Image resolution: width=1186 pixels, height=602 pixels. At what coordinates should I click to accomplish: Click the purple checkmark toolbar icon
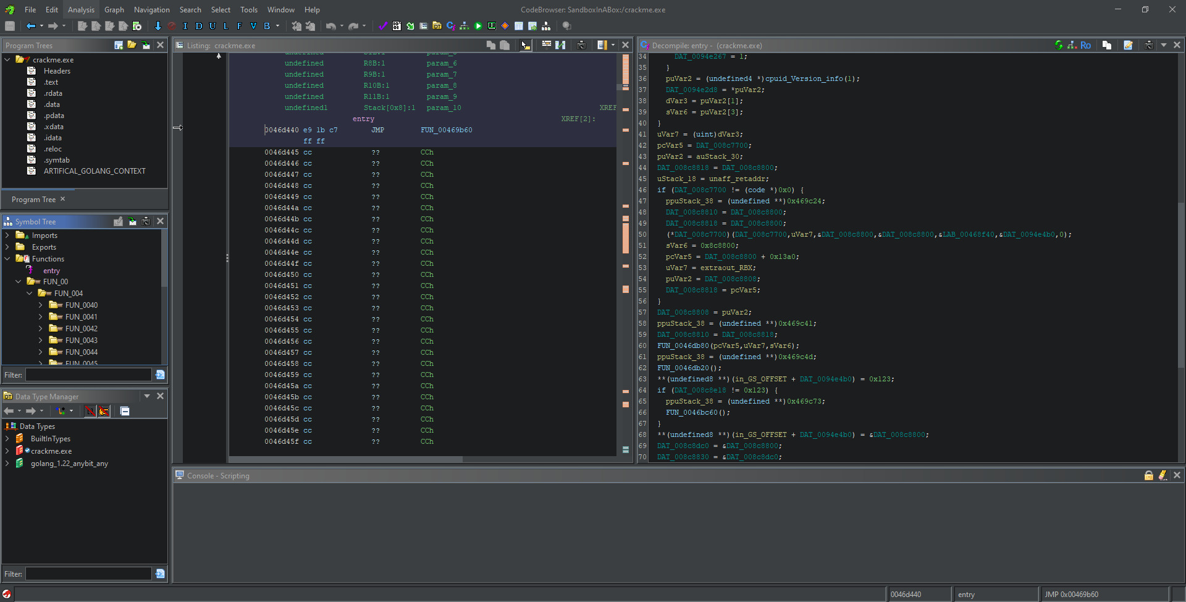[x=383, y=26]
